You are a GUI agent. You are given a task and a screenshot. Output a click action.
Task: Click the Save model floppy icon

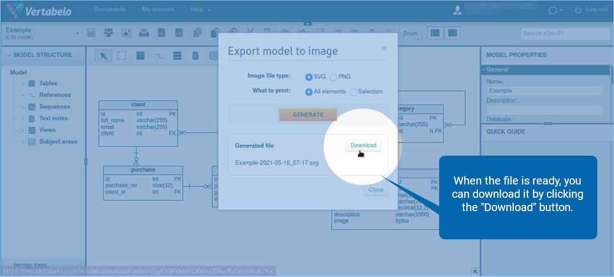click(x=91, y=33)
